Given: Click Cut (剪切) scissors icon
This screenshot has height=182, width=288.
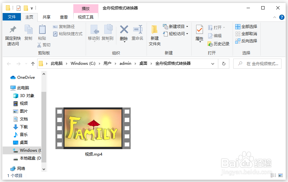Looking at the screenshot, I should tap(39, 45).
